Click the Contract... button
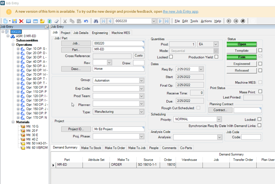The width and height of the screenshot is (275, 184). pyautogui.click(x=220, y=110)
